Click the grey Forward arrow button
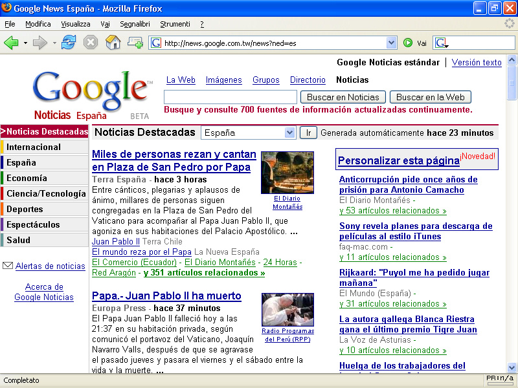 click(40, 43)
